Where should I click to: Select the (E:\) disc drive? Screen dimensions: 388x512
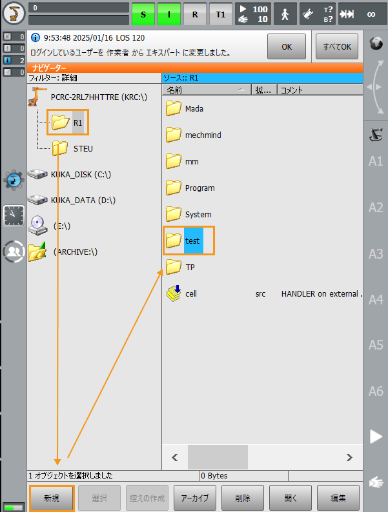[49, 226]
